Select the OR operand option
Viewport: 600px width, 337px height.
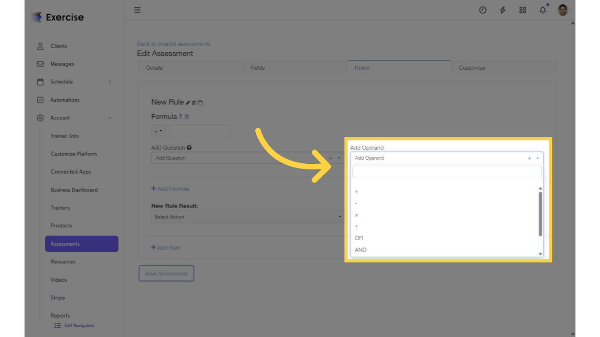358,238
